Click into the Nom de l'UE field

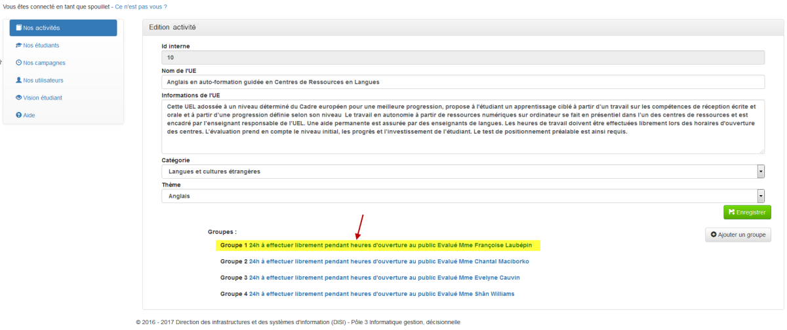coord(462,82)
